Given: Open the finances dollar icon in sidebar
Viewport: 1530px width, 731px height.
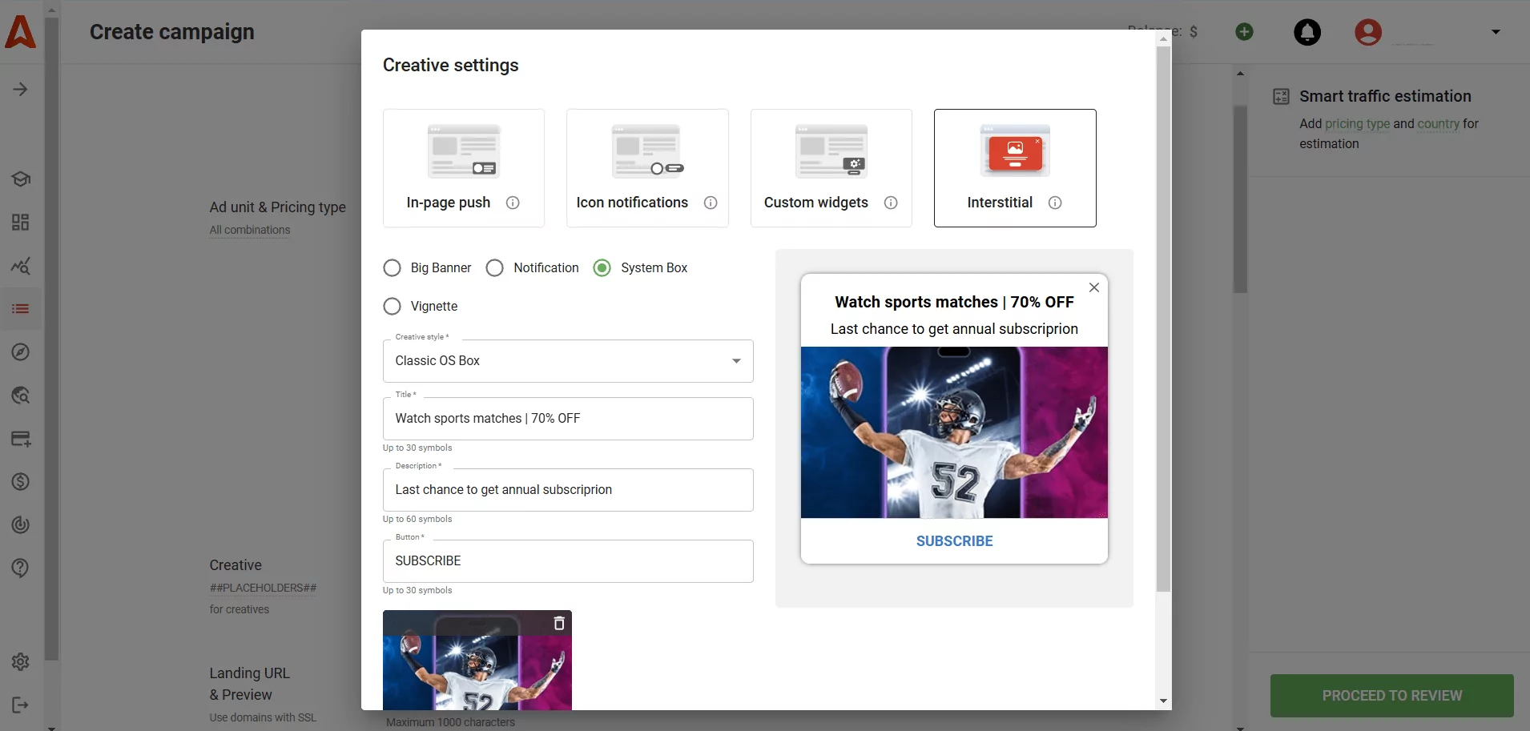Looking at the screenshot, I should point(20,481).
